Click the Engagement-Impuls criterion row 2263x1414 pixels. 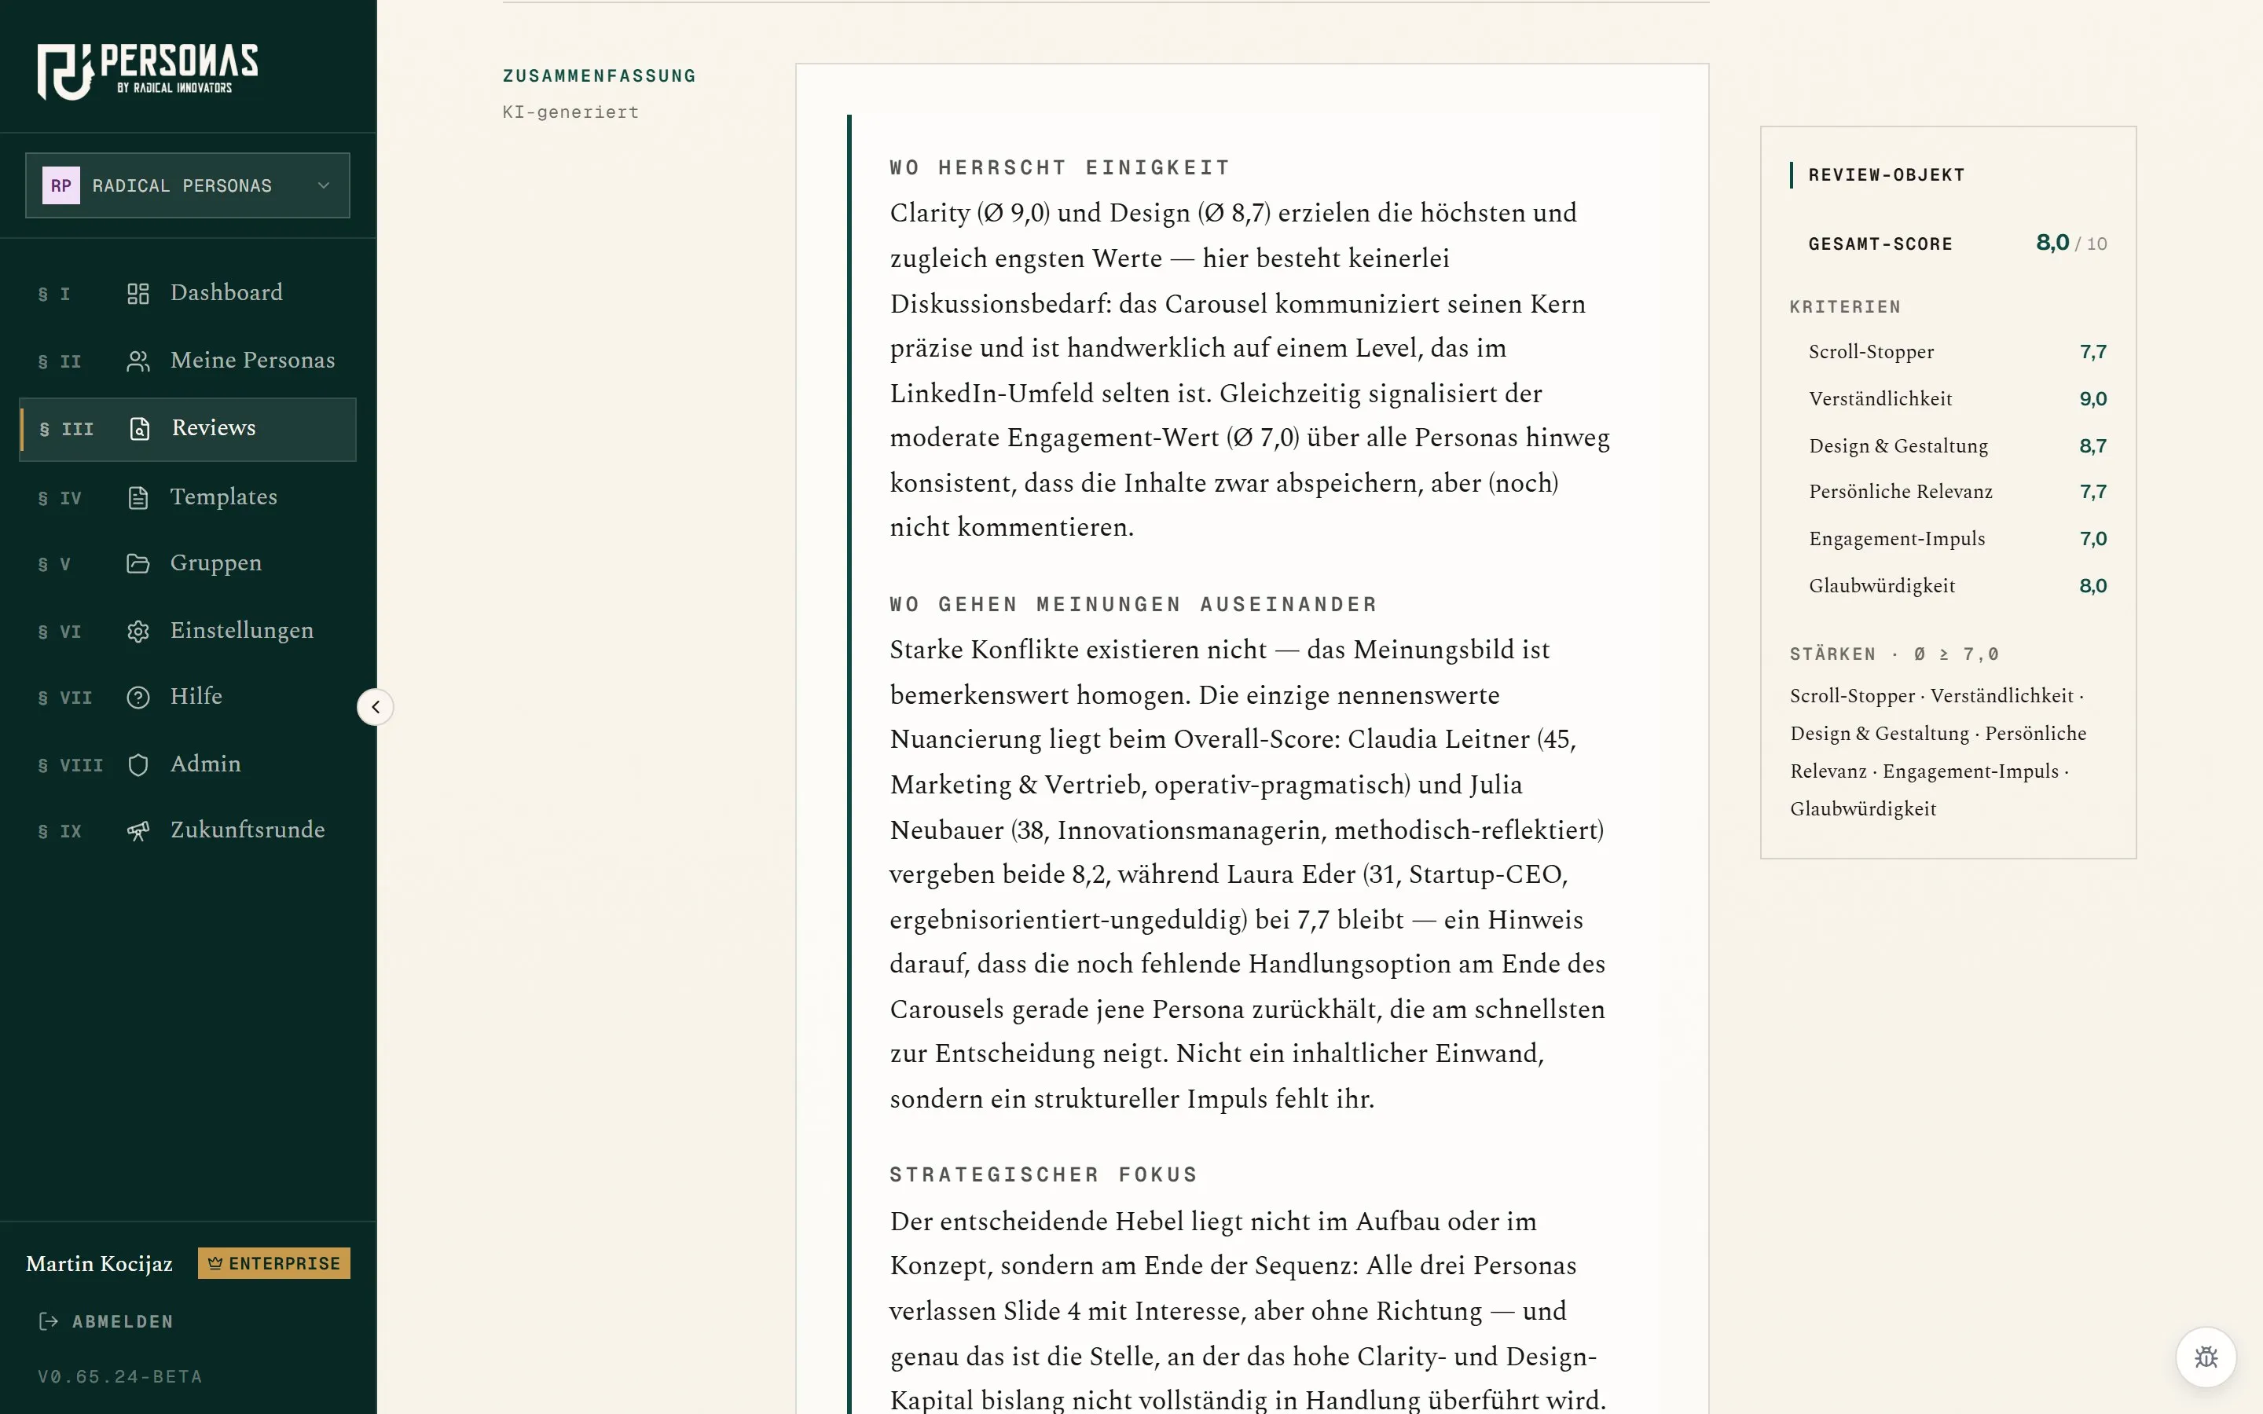tap(1957, 539)
